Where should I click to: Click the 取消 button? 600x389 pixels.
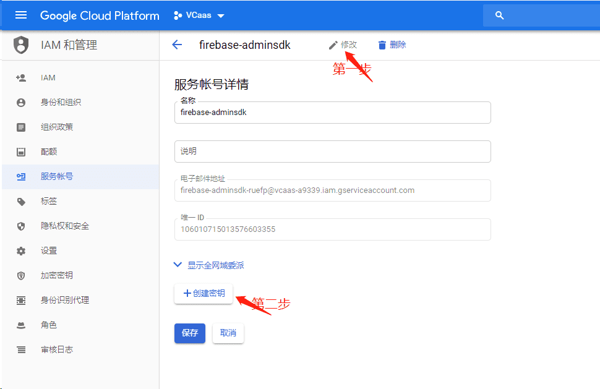pos(228,333)
